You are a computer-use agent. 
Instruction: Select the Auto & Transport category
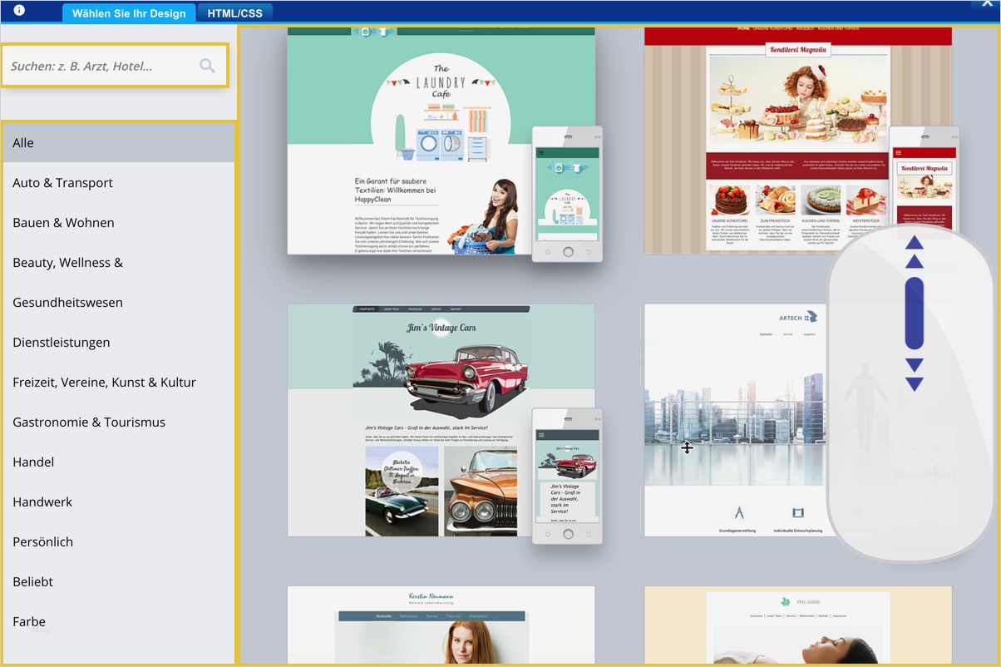119,183
